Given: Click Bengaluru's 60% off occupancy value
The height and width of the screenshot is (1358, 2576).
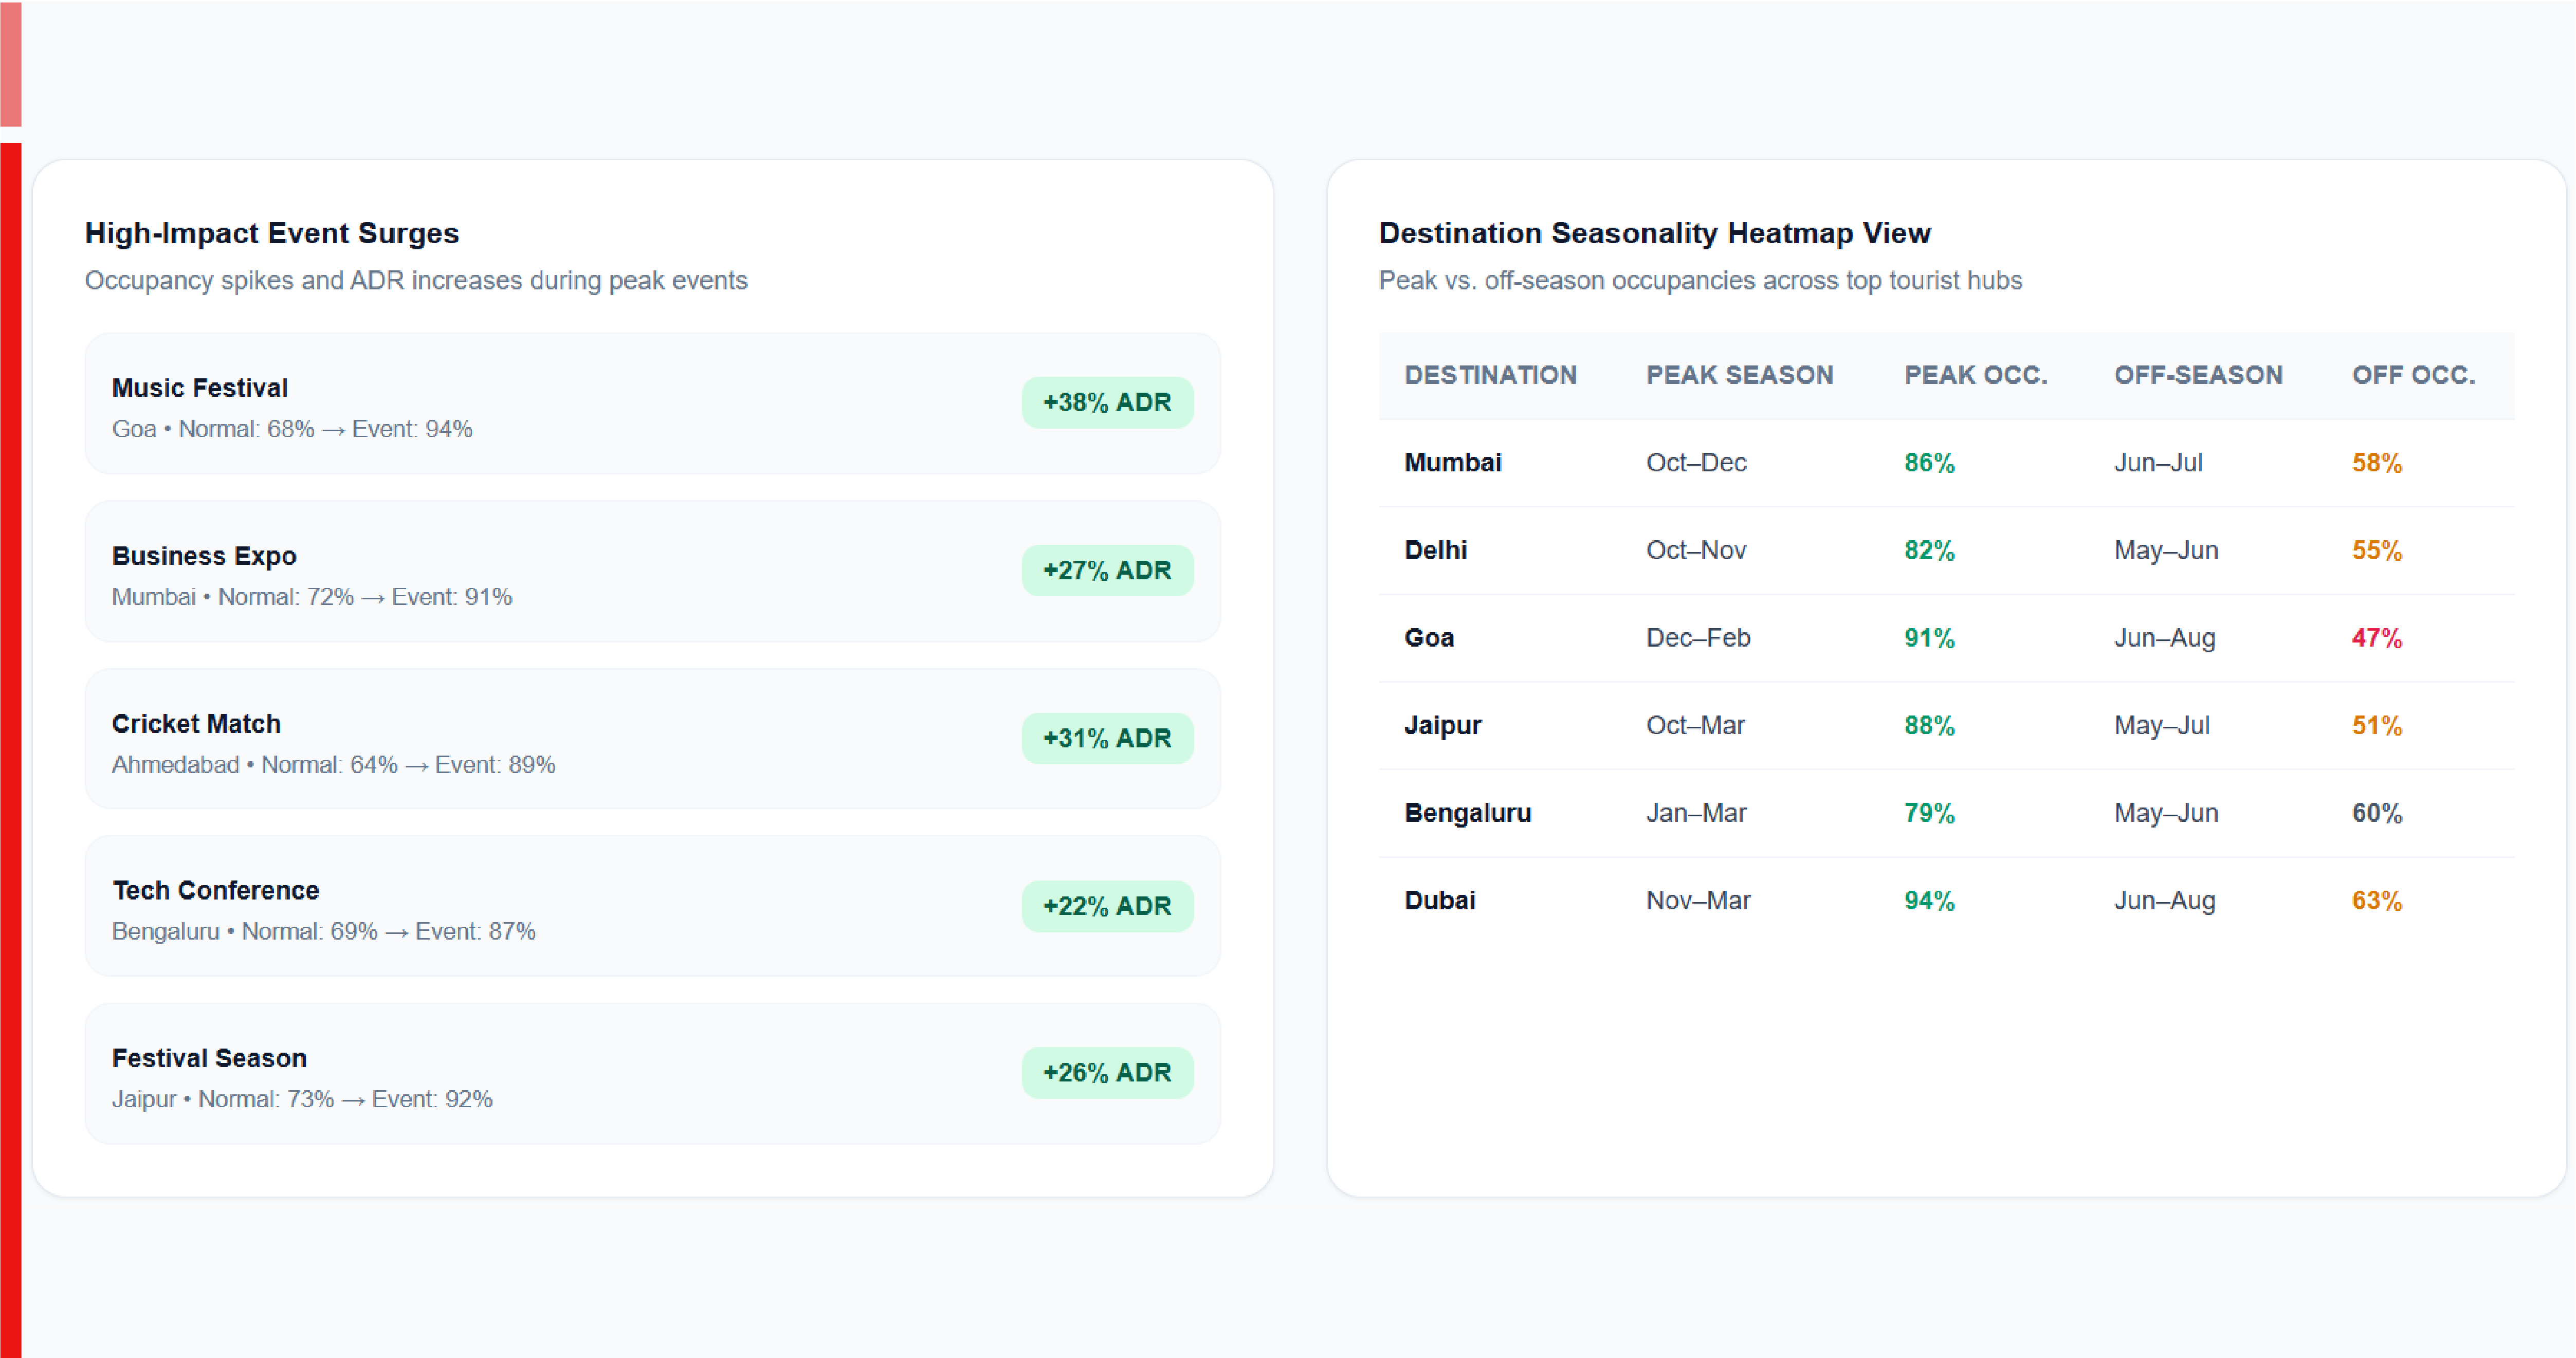Looking at the screenshot, I should (2377, 813).
